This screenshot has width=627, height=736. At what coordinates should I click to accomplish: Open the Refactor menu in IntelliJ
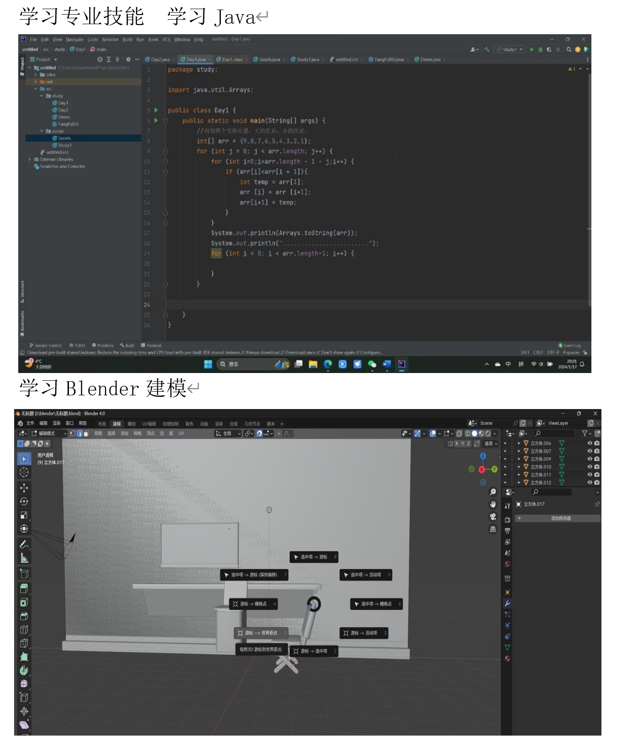(x=110, y=40)
